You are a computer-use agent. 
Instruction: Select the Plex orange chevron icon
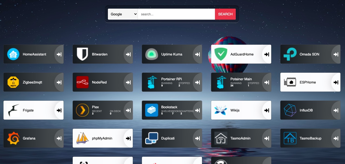pos(82,110)
